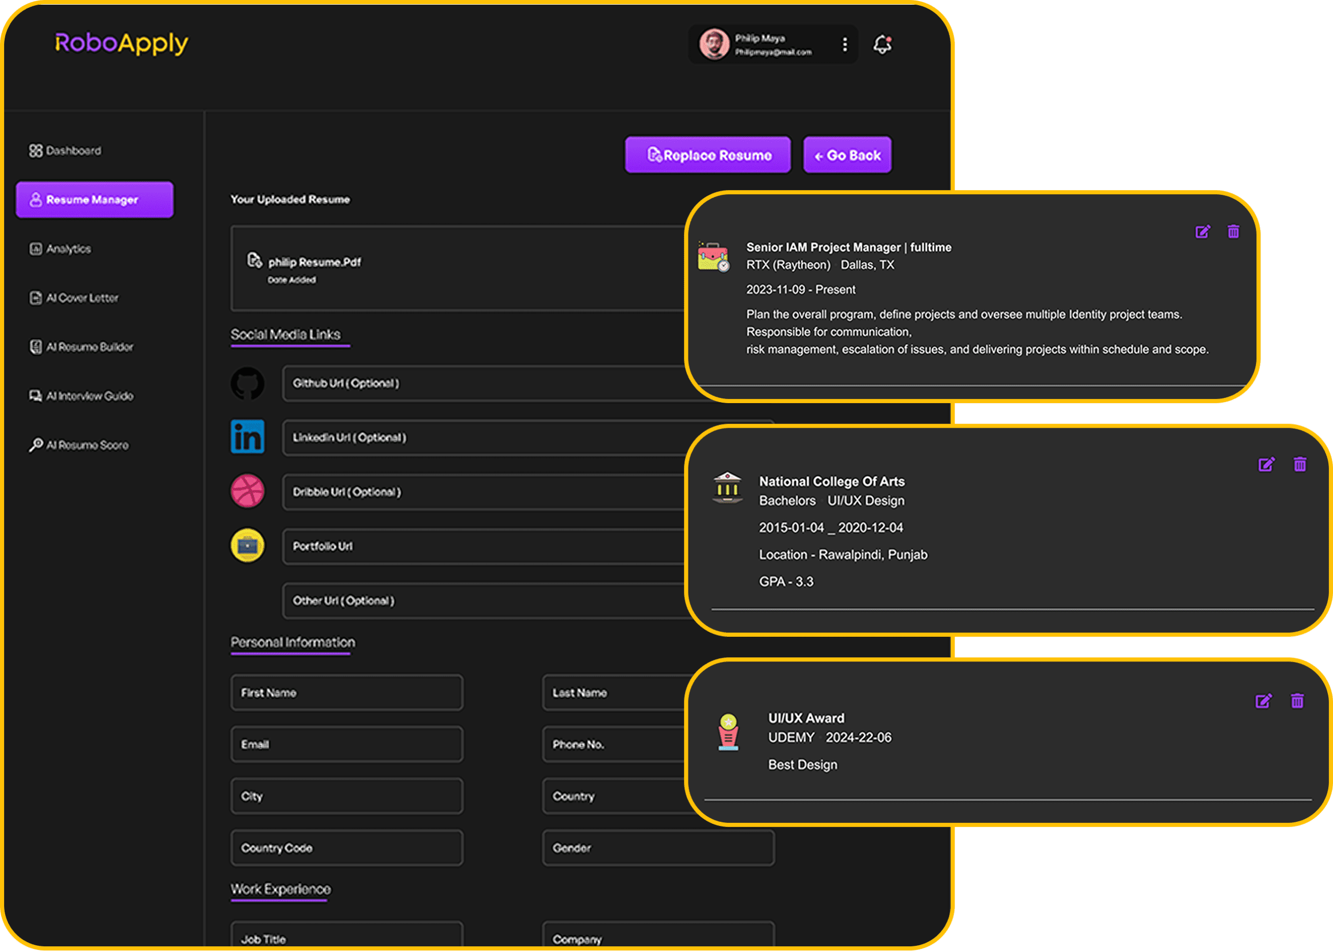
Task: Focus the Github Url (Optional) field
Action: coord(484,383)
